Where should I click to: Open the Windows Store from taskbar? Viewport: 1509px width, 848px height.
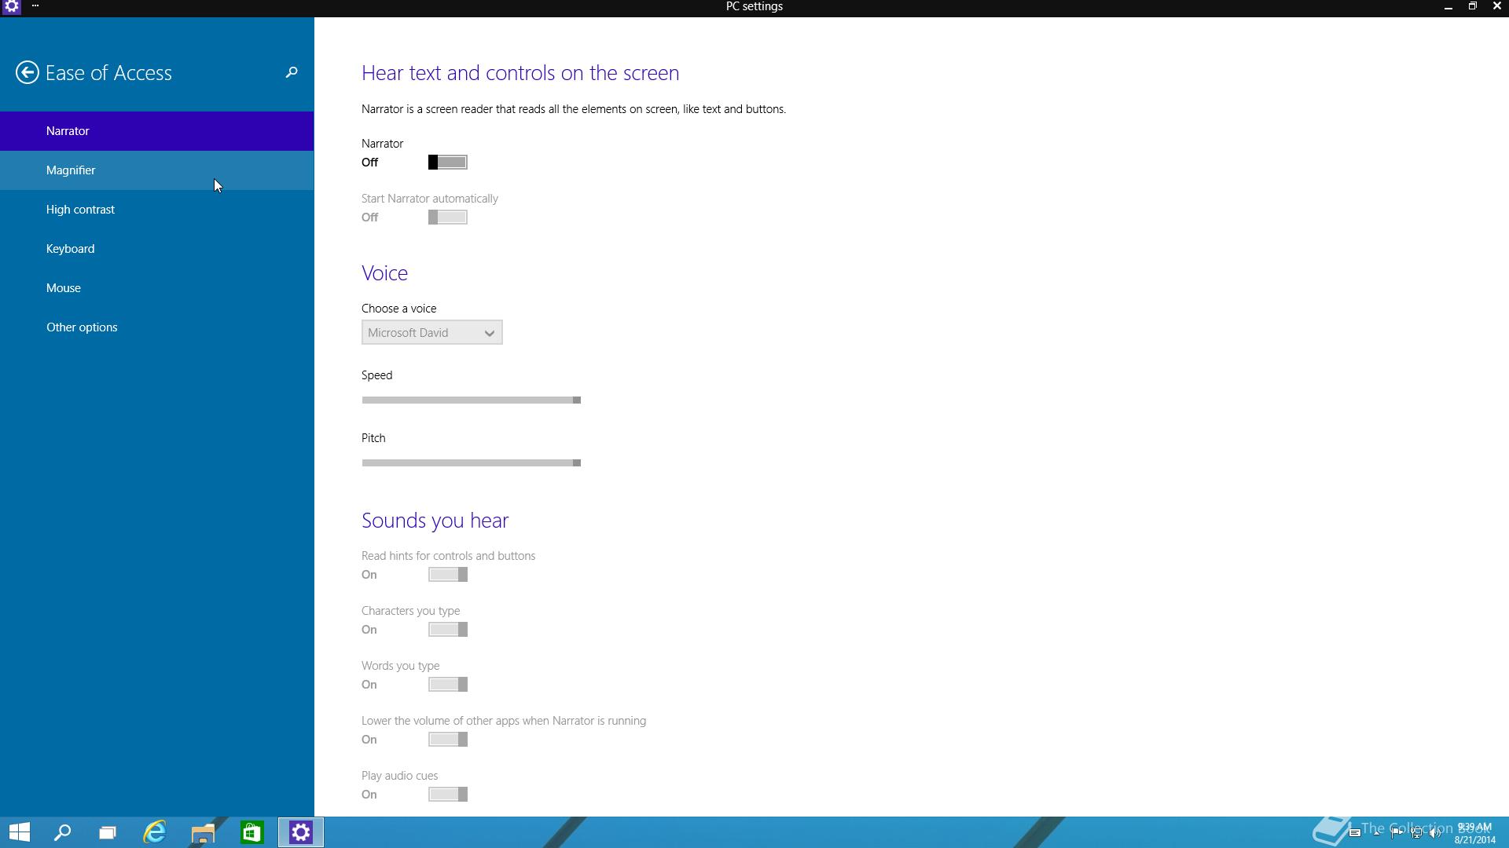click(251, 832)
